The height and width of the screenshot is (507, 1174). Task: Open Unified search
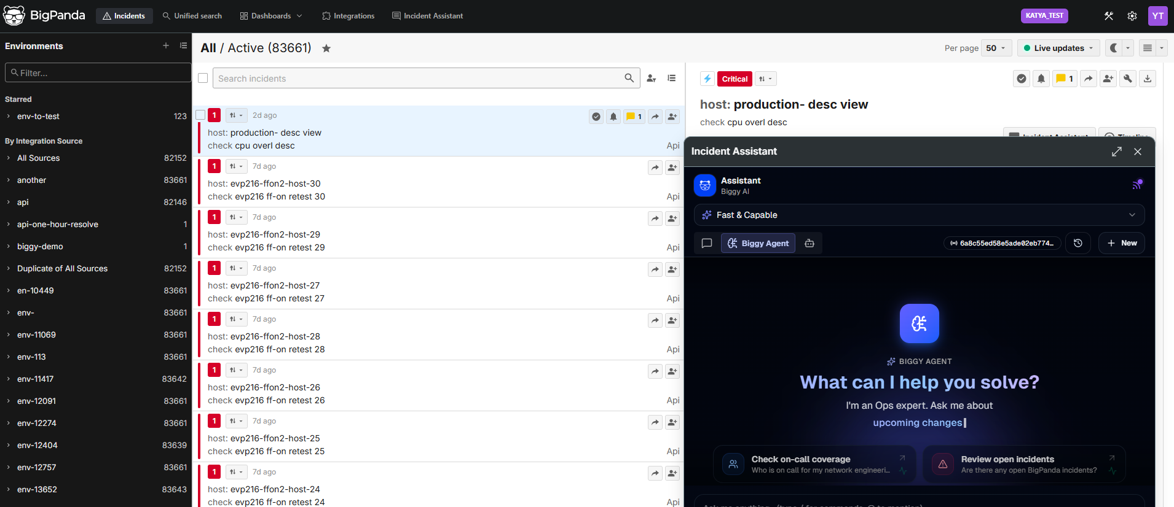pyautogui.click(x=192, y=16)
